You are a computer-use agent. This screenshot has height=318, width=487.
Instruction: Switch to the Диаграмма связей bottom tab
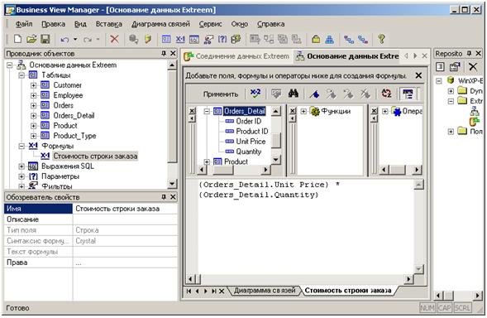point(265,291)
